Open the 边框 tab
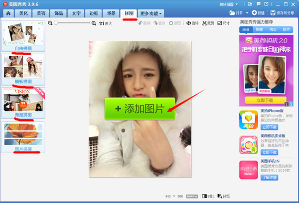 point(94,13)
